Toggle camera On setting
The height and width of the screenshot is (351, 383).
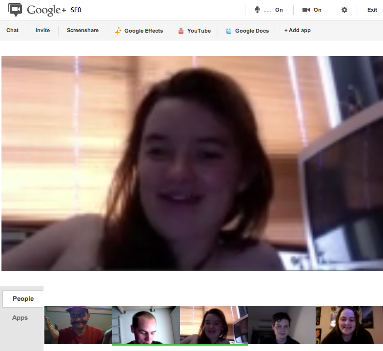tap(317, 10)
